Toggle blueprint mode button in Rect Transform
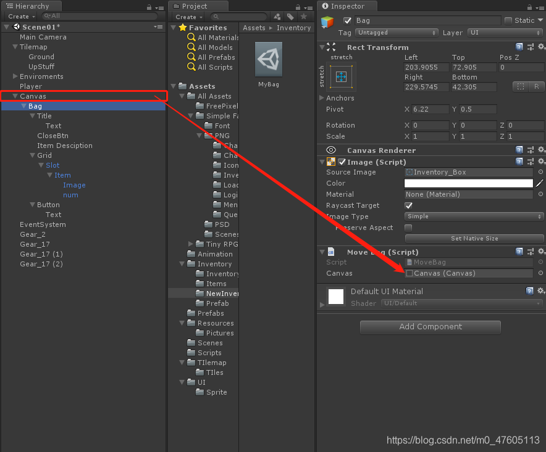546x452 pixels. 521,86
